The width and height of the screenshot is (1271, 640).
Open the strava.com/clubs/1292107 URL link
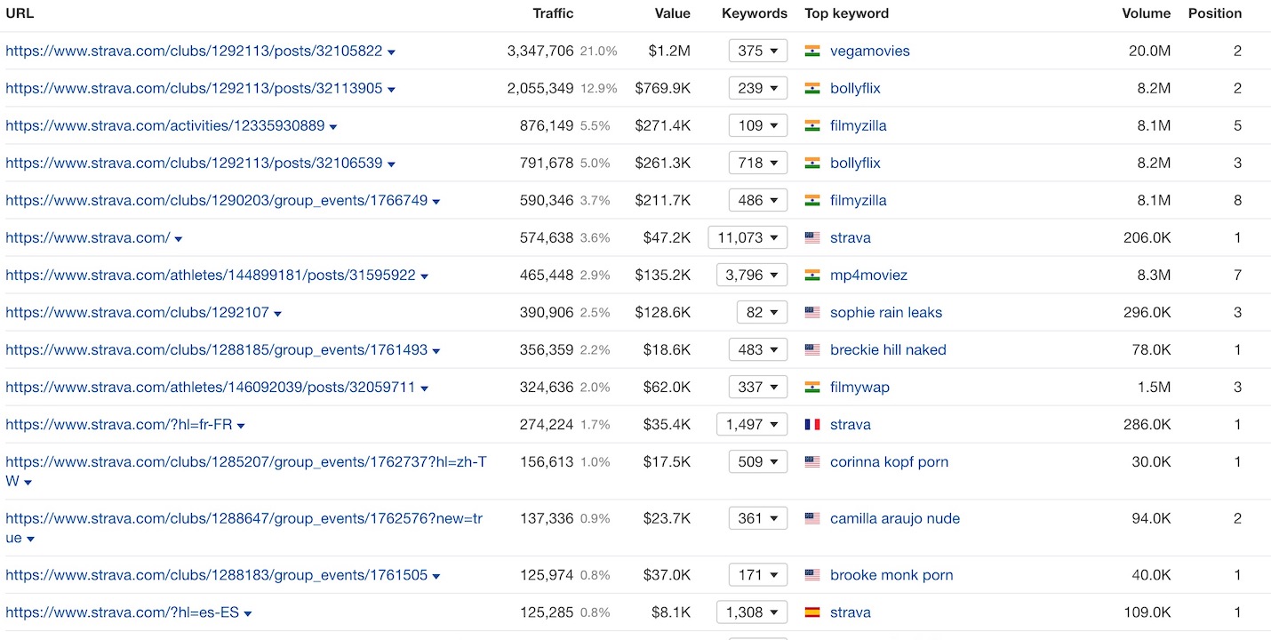(x=137, y=313)
